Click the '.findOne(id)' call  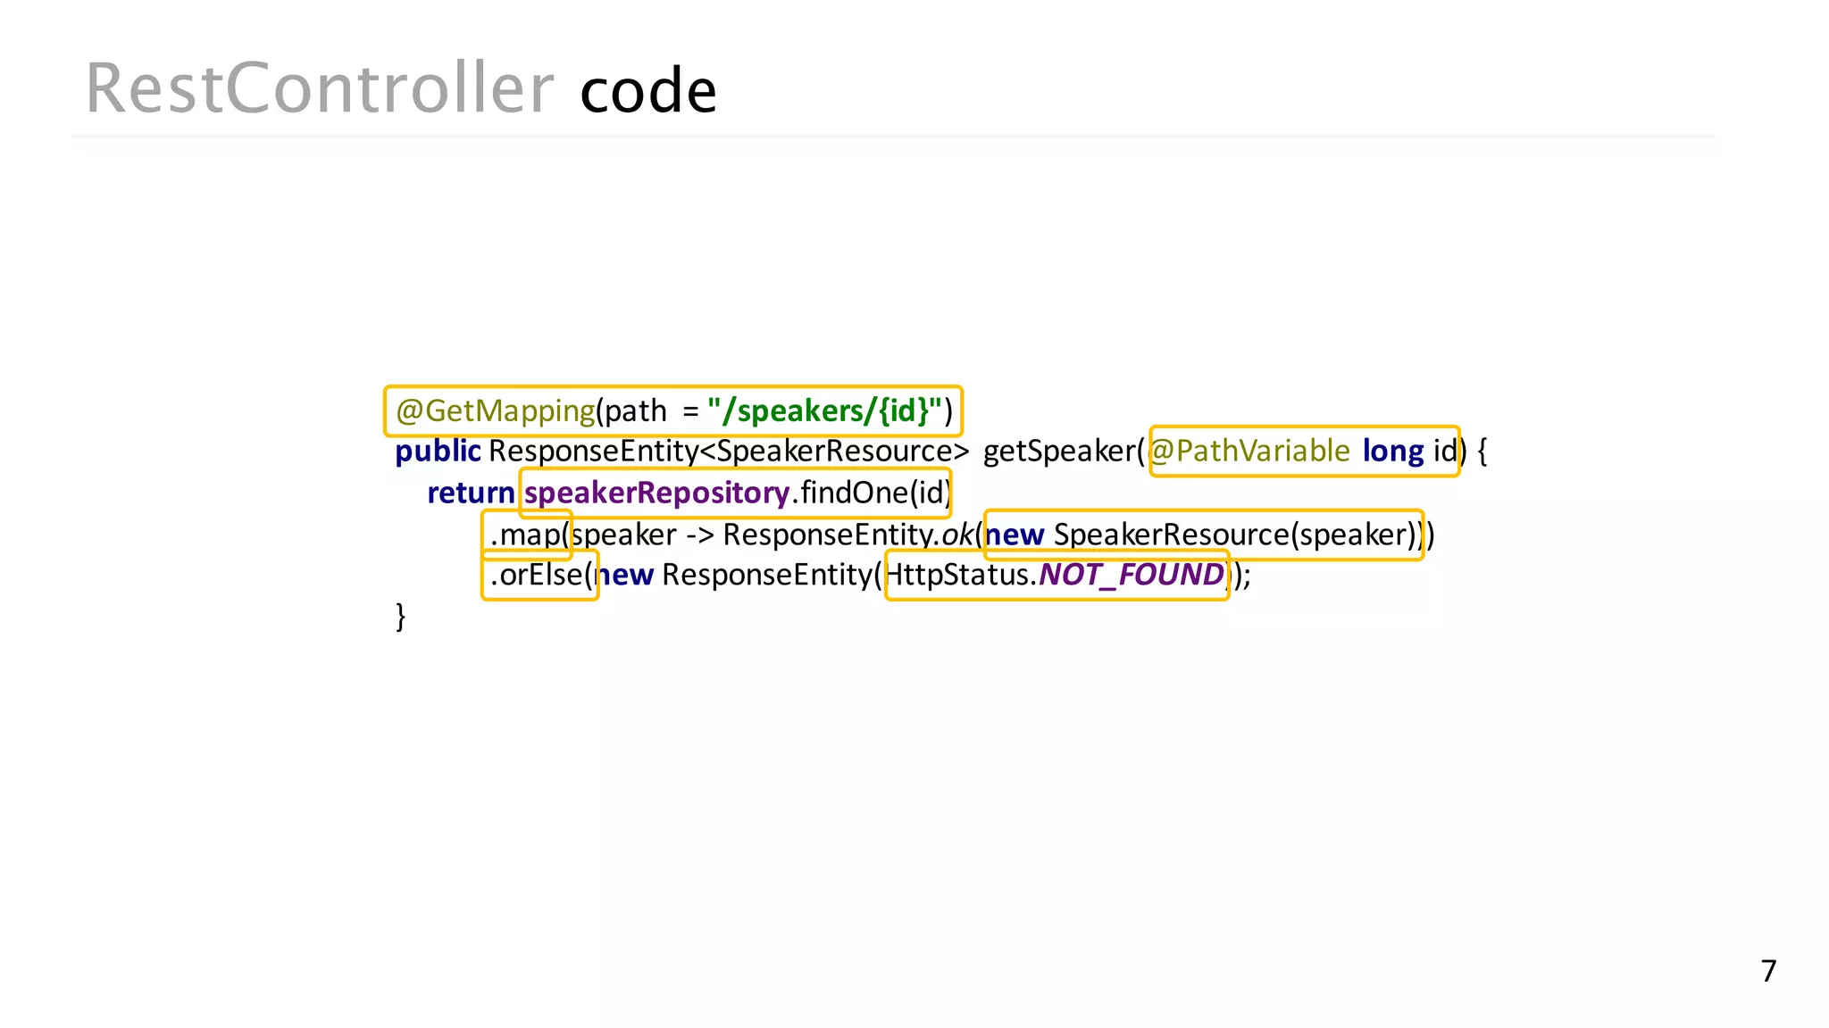(873, 493)
